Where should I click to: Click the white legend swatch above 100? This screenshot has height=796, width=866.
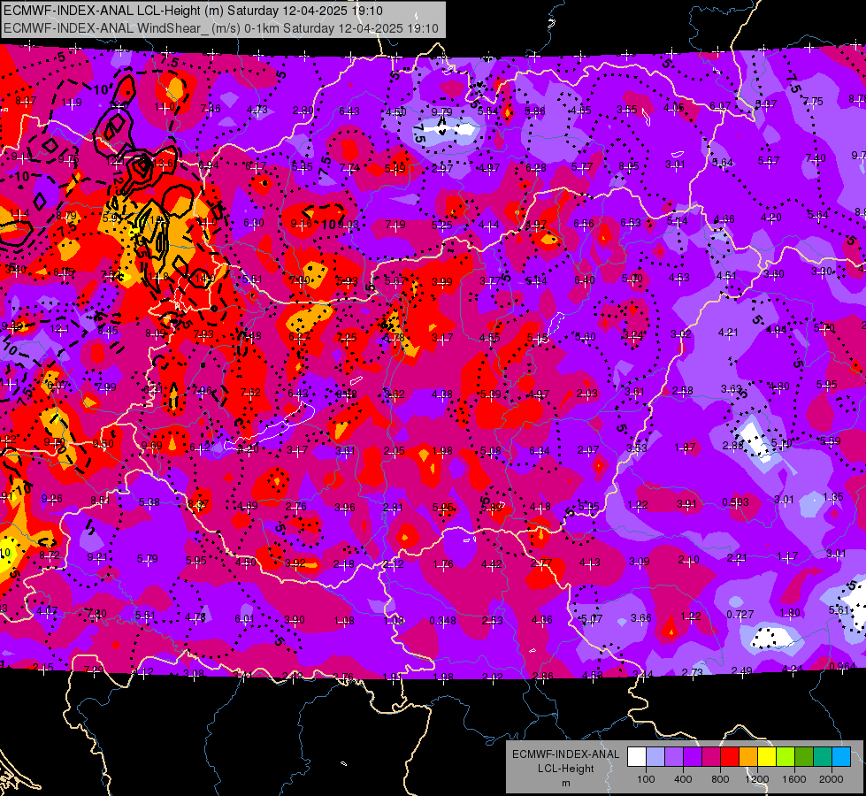637,757
